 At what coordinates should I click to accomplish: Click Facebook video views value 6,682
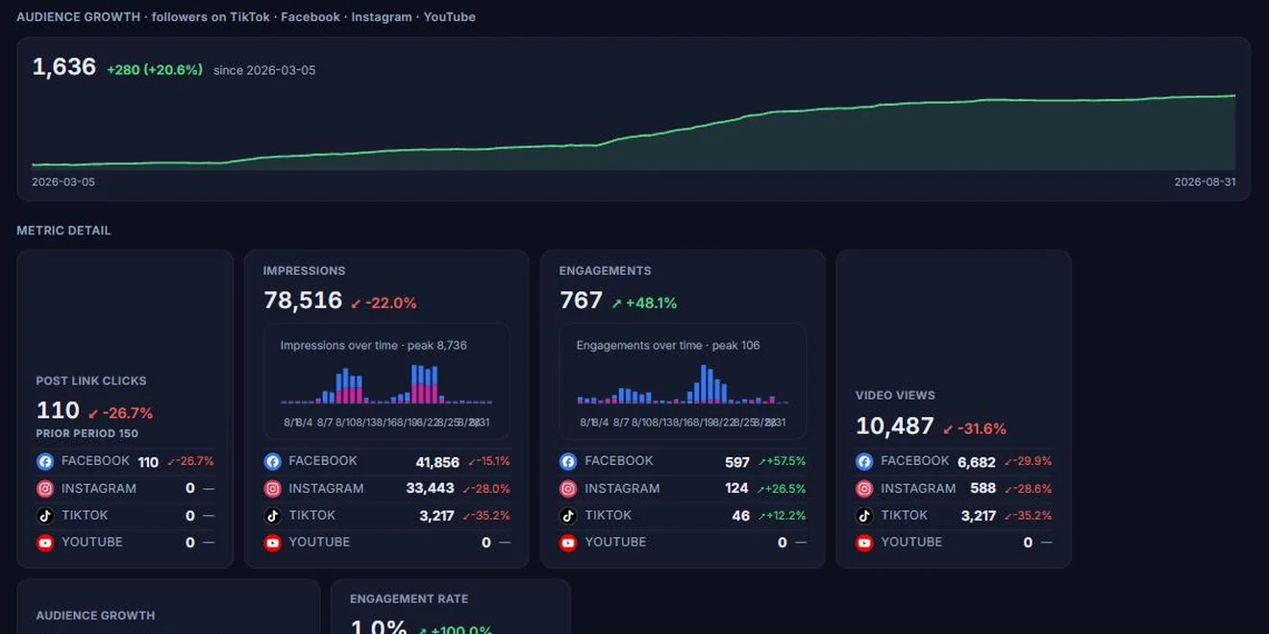click(x=977, y=462)
